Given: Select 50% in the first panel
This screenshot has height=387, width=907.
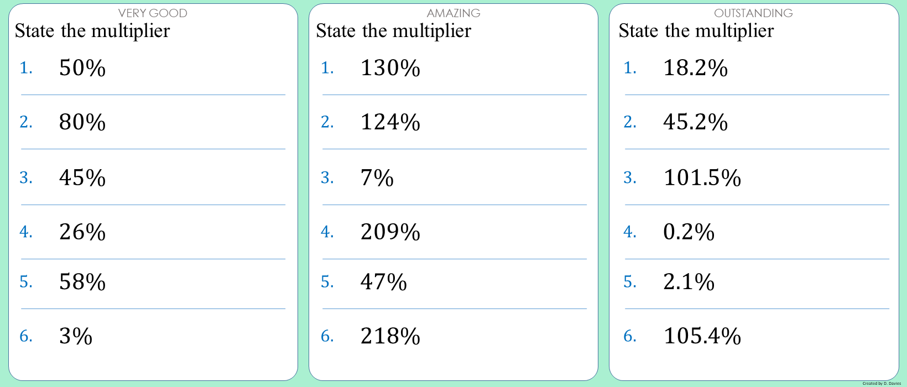Looking at the screenshot, I should [82, 68].
